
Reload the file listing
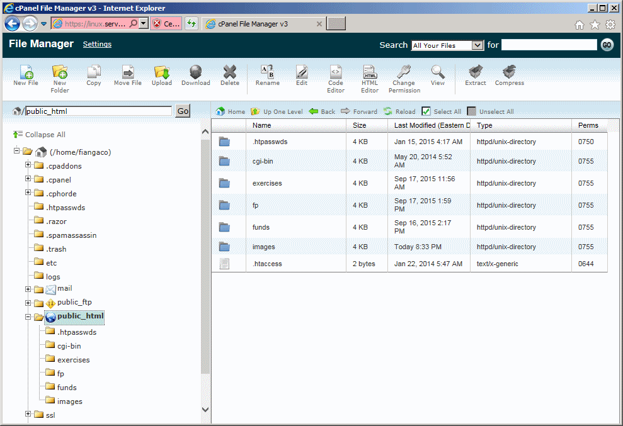pyautogui.click(x=399, y=111)
